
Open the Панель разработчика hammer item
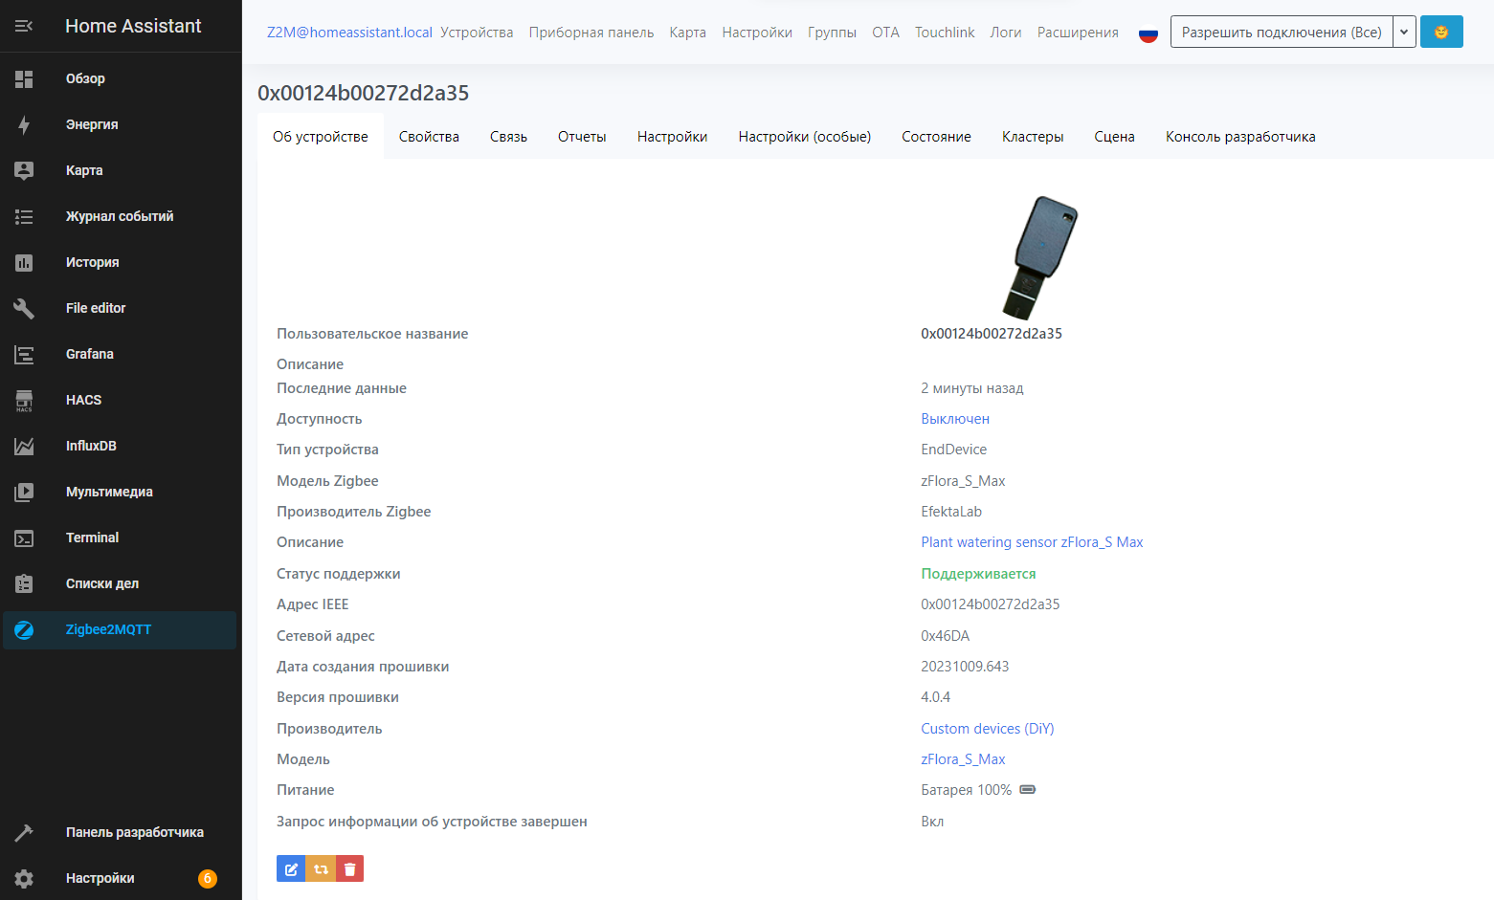(x=134, y=832)
